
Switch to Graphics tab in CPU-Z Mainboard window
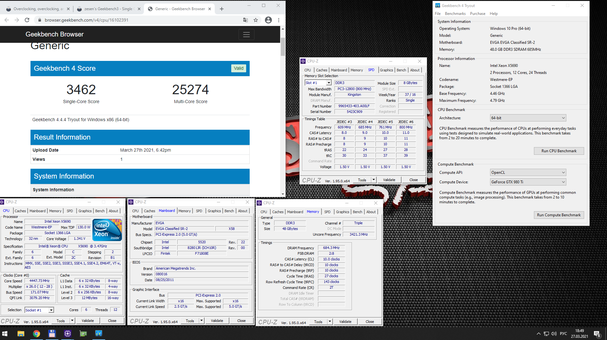[x=214, y=211]
